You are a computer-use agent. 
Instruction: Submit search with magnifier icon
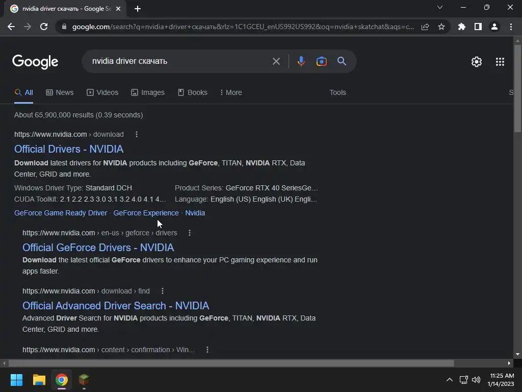click(x=342, y=61)
